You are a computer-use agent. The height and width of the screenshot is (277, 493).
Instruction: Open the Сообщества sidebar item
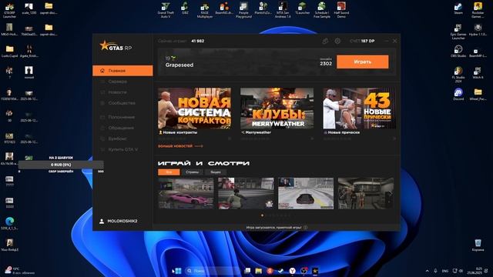pos(122,103)
